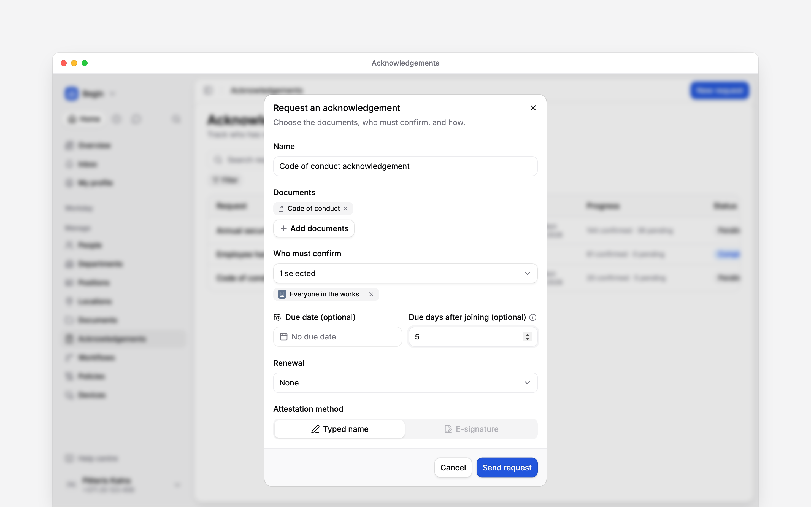
Task: Open the Who must confirm dropdown
Action: 405,273
